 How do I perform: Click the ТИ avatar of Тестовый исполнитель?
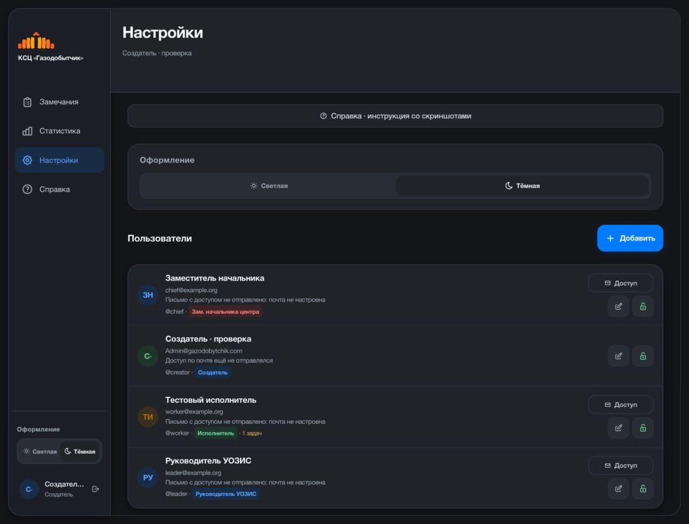[148, 416]
